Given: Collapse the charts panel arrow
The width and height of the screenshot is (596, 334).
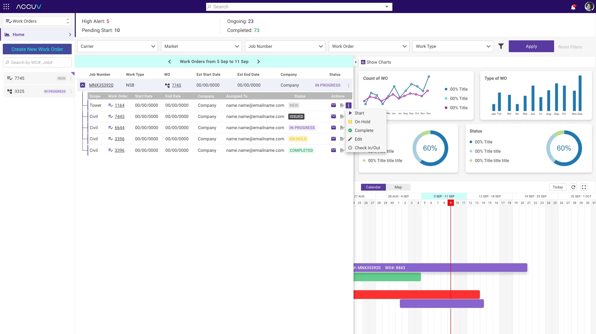Looking at the screenshot, I should point(356,62).
